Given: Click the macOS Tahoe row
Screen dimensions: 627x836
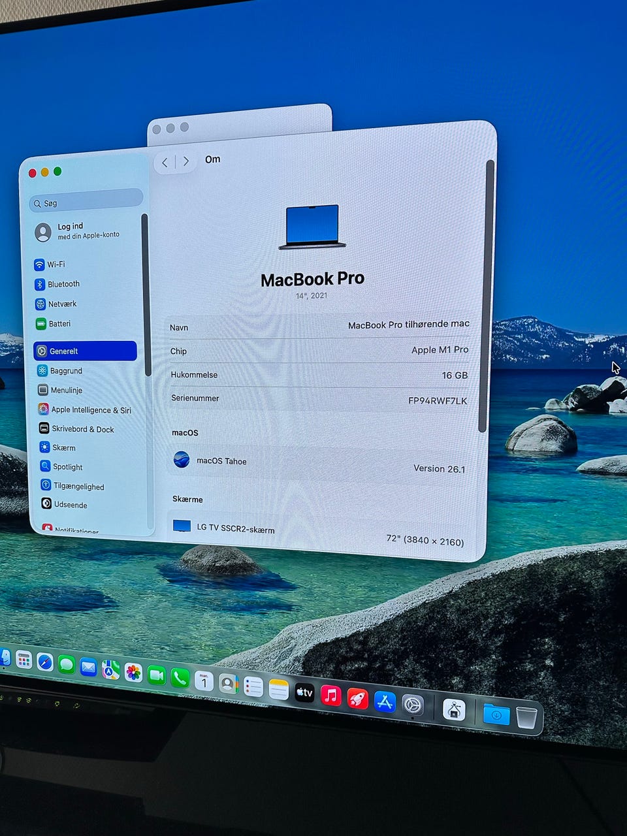Looking at the screenshot, I should [319, 464].
